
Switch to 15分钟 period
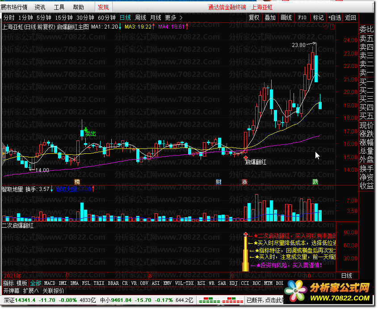coord(64,17)
